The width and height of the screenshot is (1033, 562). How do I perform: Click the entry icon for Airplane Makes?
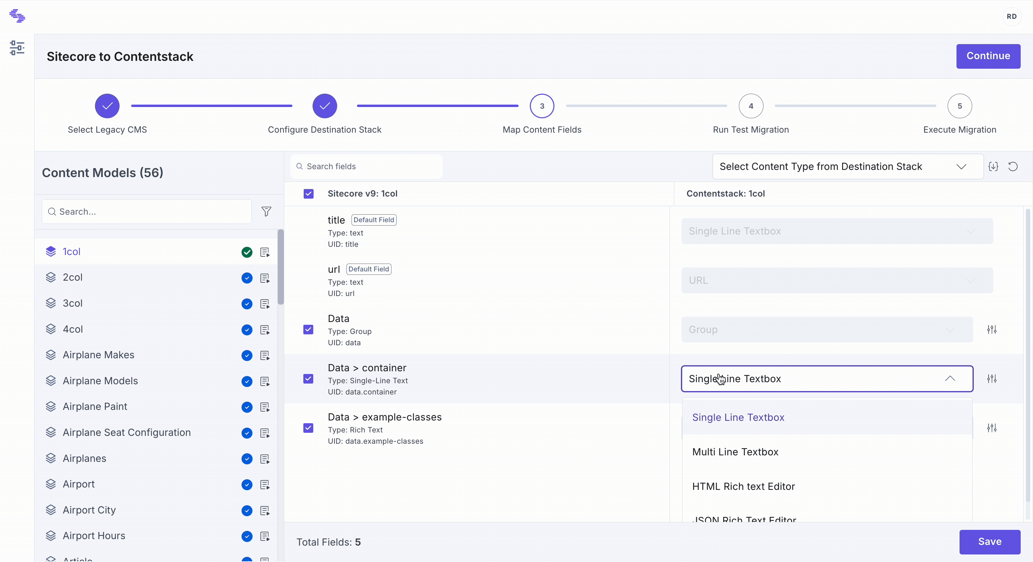265,355
